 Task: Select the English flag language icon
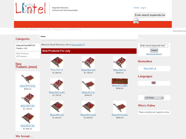(x=154, y=83)
